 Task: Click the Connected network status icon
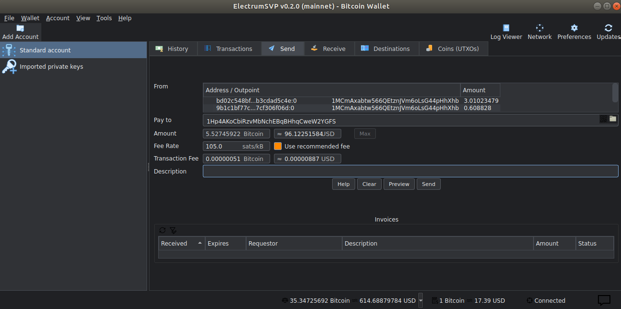pyautogui.click(x=530, y=300)
